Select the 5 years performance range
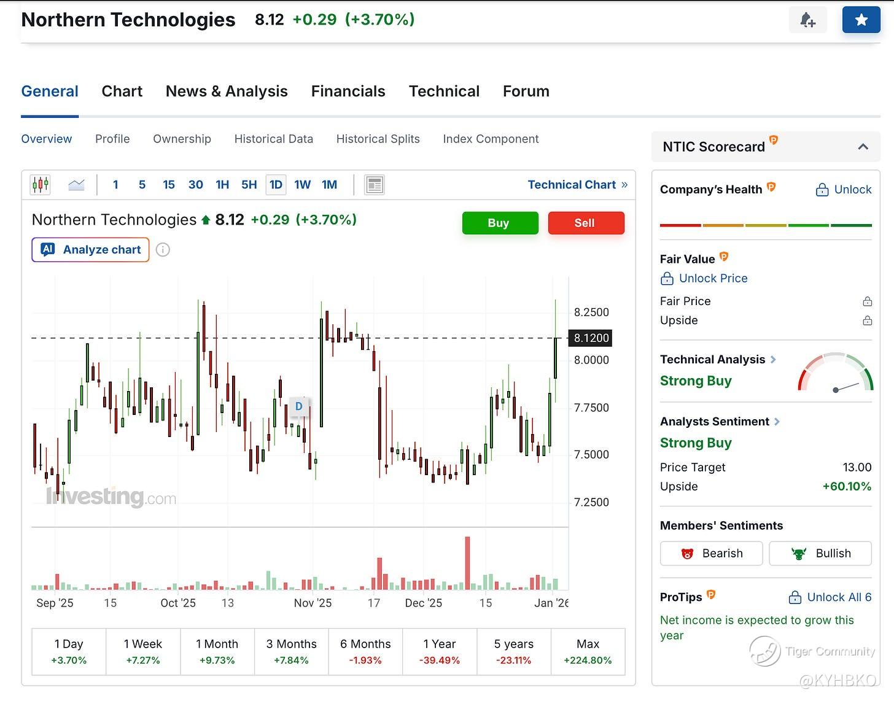The image size is (894, 701). (x=514, y=651)
